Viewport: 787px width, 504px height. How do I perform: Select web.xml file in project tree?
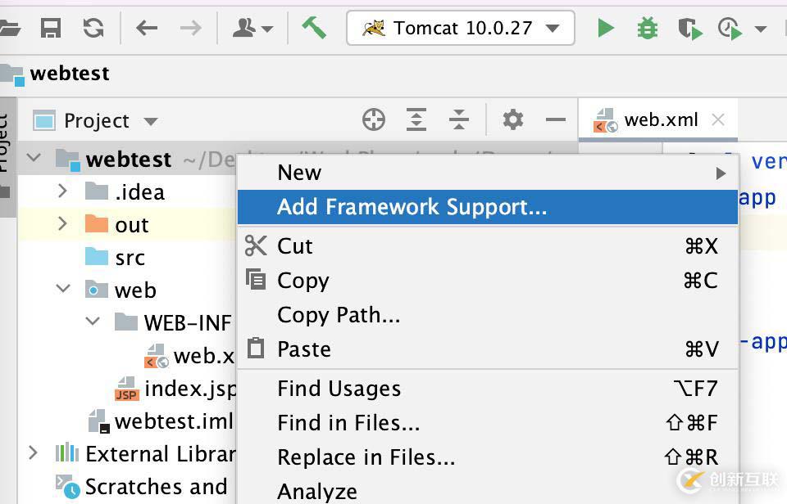[189, 356]
